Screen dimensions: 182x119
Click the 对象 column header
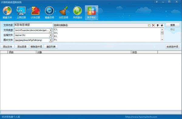coord(84,52)
